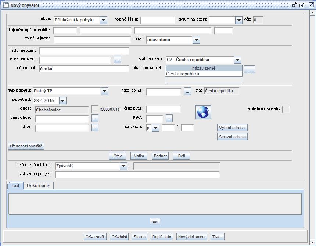Click scrollbar up arrow
This screenshot has width=316, height=246.
coord(312,13)
